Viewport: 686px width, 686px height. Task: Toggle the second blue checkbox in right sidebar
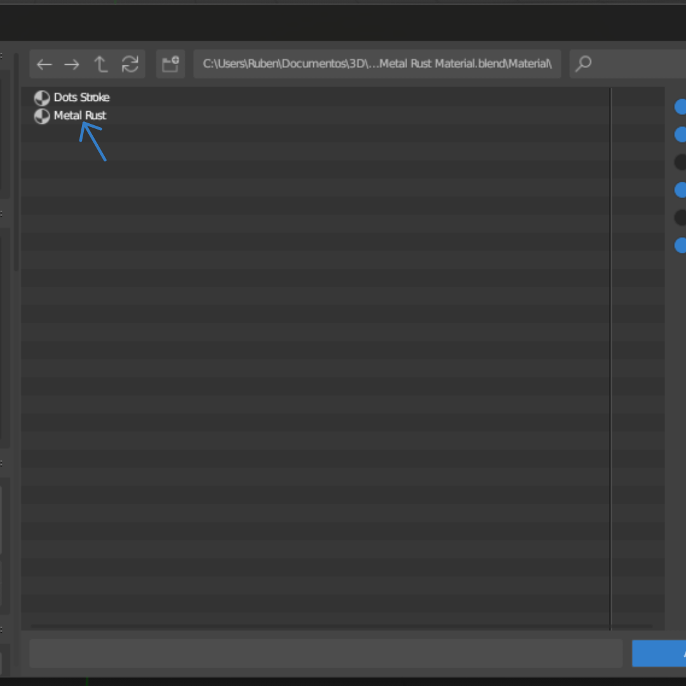[680, 135]
